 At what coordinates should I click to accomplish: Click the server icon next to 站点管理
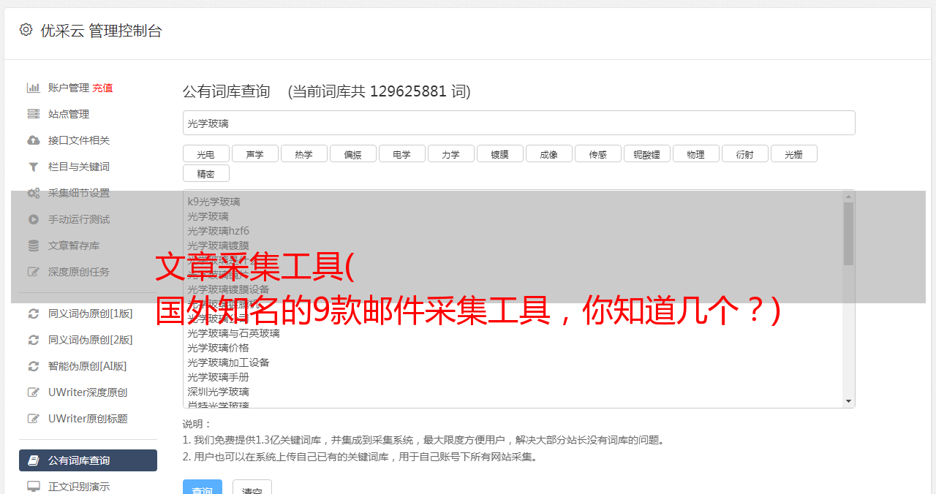pyautogui.click(x=34, y=114)
